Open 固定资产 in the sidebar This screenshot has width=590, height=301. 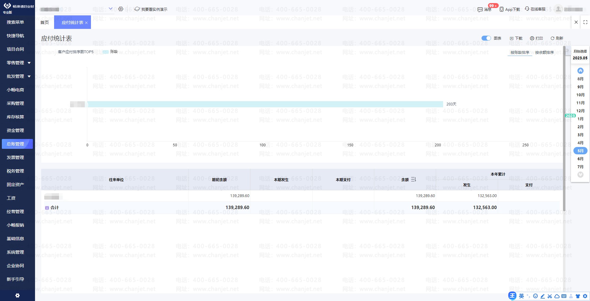point(15,184)
